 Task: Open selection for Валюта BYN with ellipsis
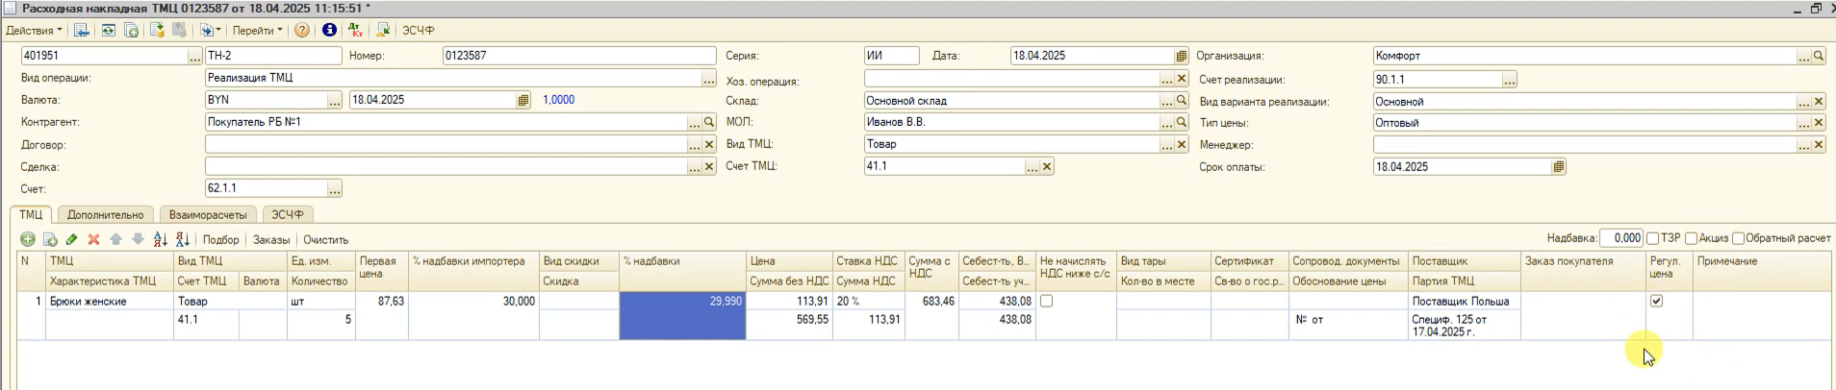pos(334,100)
